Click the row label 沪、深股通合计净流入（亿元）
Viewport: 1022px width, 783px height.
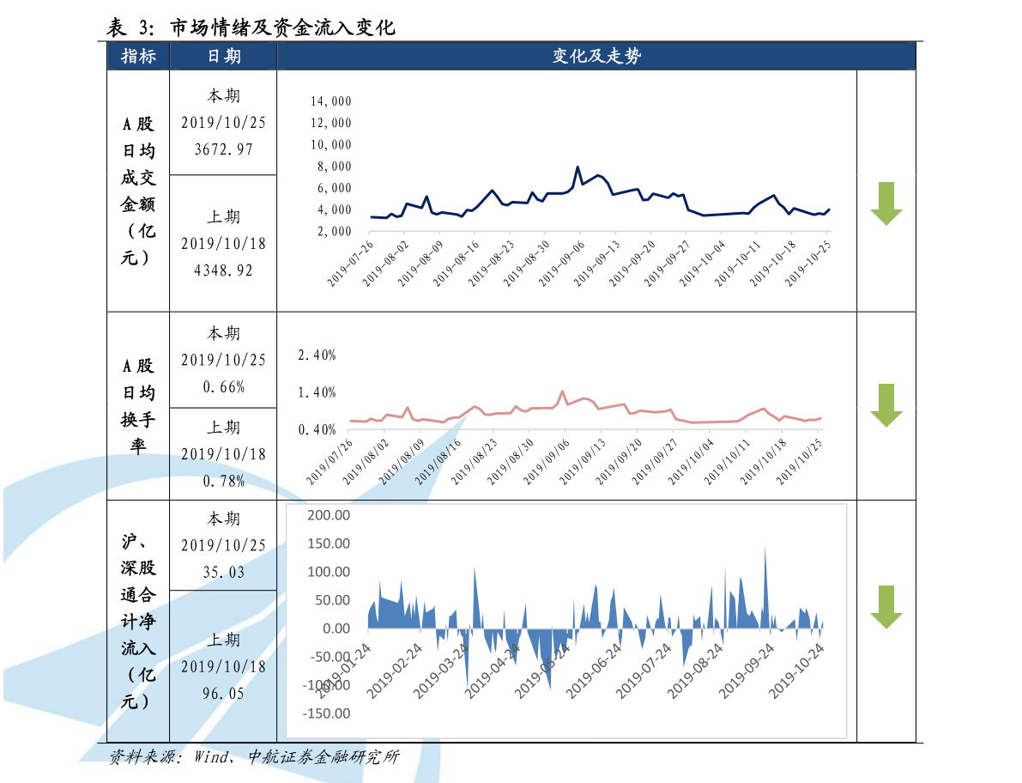(138, 622)
